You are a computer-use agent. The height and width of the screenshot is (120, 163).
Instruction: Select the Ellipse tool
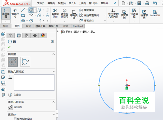(39, 15)
